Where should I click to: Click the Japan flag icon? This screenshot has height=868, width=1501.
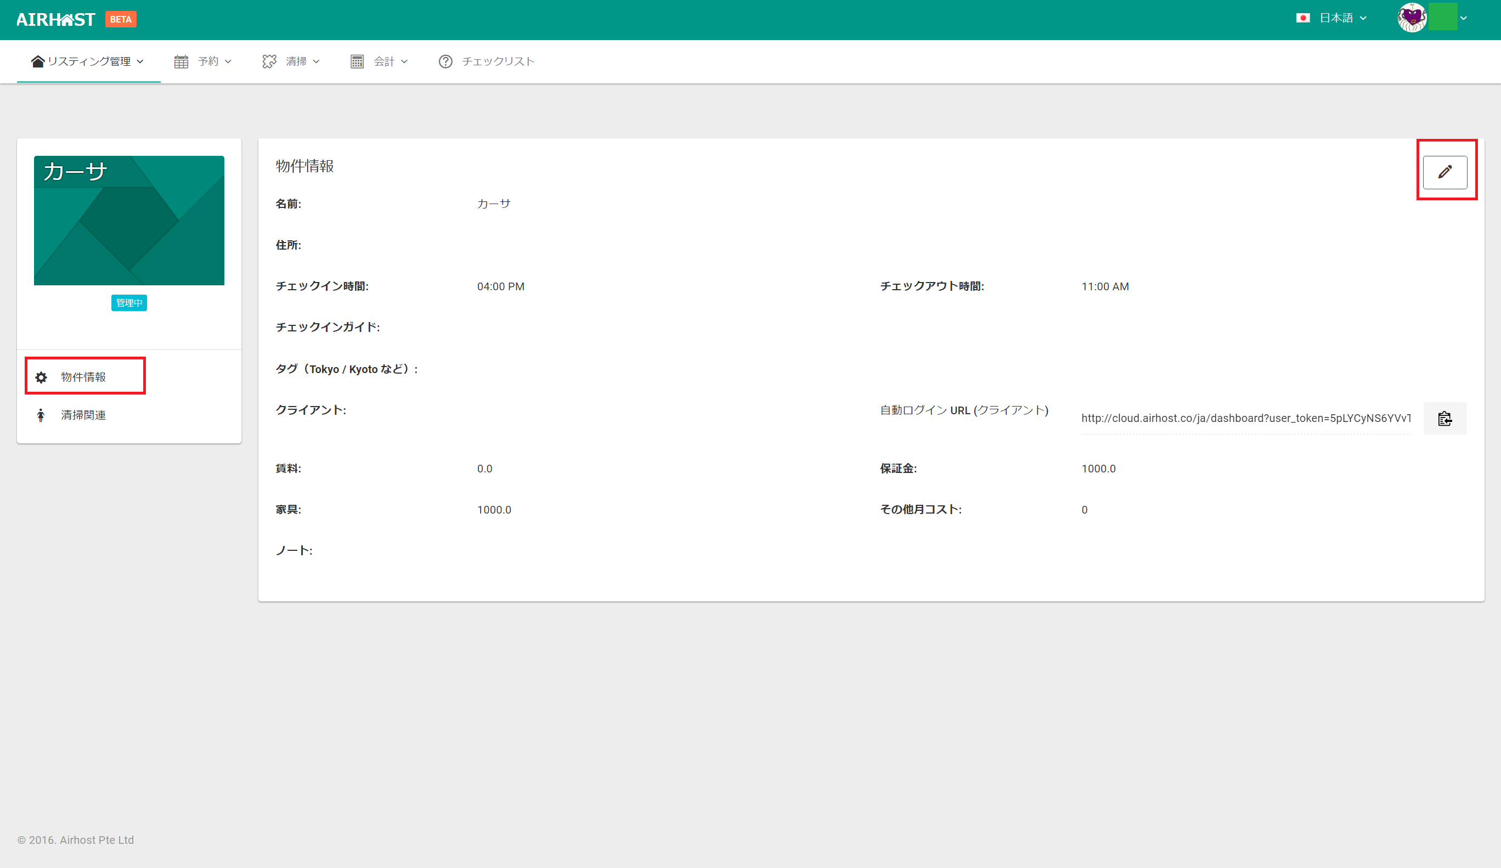tap(1302, 18)
